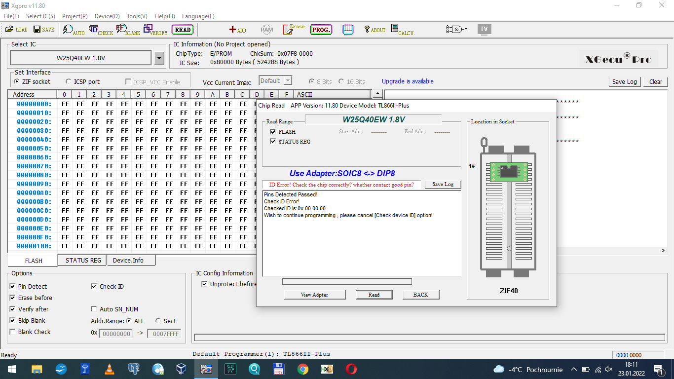Open the Project(P) menu
674x379 pixels.
point(75,16)
